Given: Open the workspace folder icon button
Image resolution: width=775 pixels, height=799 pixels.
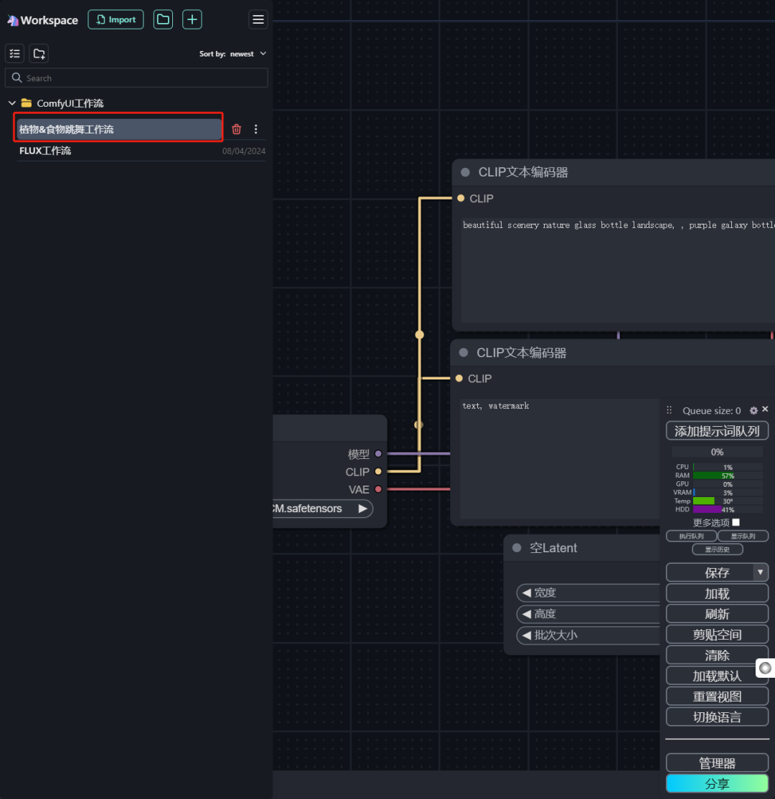Looking at the screenshot, I should [x=163, y=19].
